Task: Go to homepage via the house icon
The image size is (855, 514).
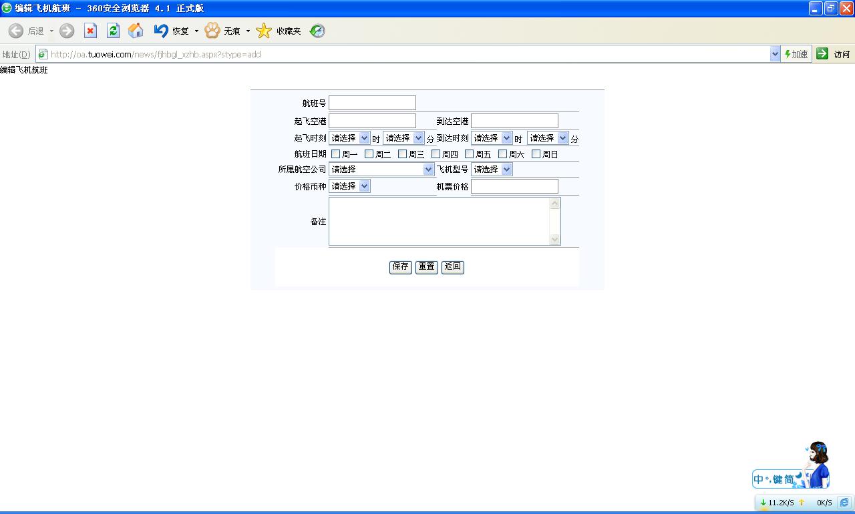Action: (136, 31)
